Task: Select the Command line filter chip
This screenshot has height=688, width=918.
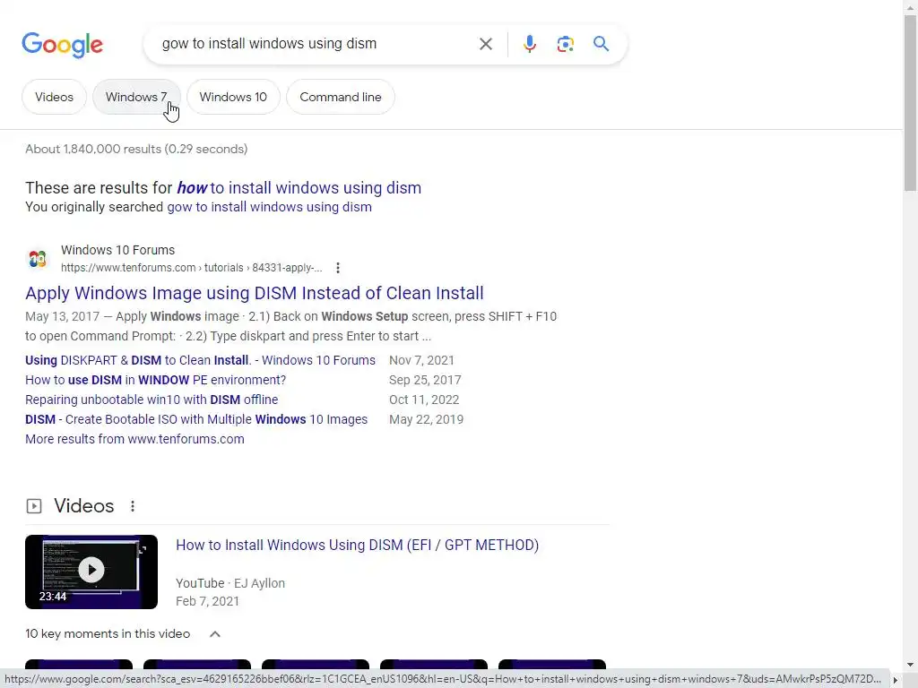Action: 340,97
